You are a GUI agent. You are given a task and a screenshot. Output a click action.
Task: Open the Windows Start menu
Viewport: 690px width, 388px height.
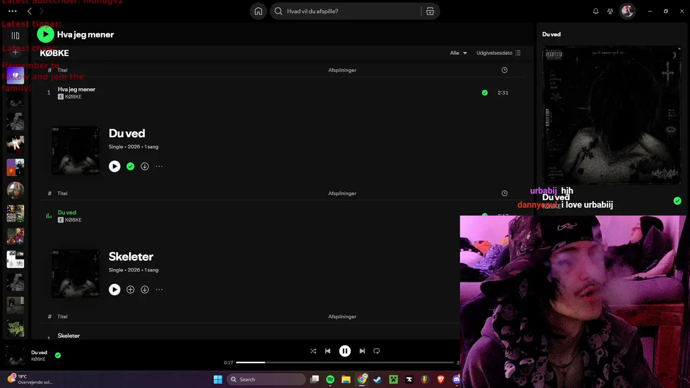[218, 379]
